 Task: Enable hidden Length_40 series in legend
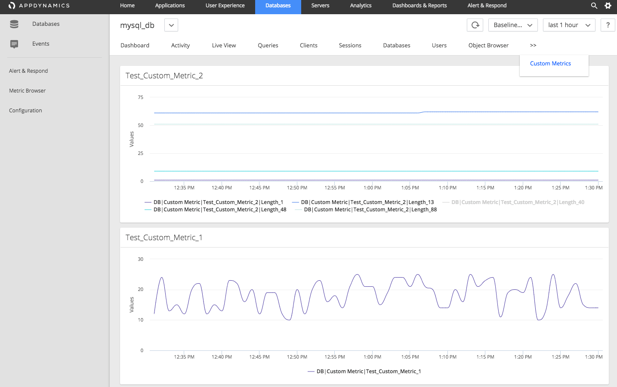(x=513, y=202)
